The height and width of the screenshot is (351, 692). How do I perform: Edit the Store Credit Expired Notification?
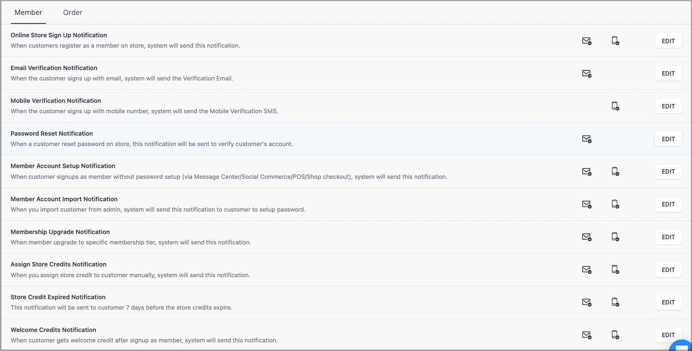coord(668,302)
